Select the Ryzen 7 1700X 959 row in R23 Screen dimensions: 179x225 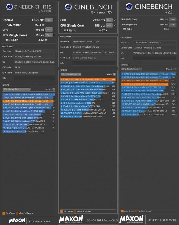pyautogui.click(x=149, y=101)
